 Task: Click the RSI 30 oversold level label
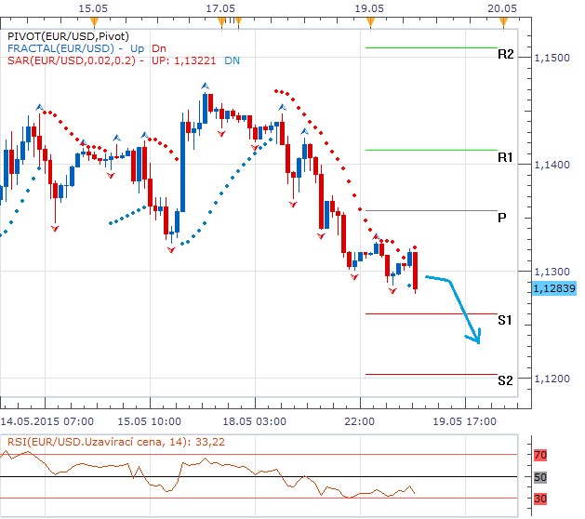click(x=540, y=499)
